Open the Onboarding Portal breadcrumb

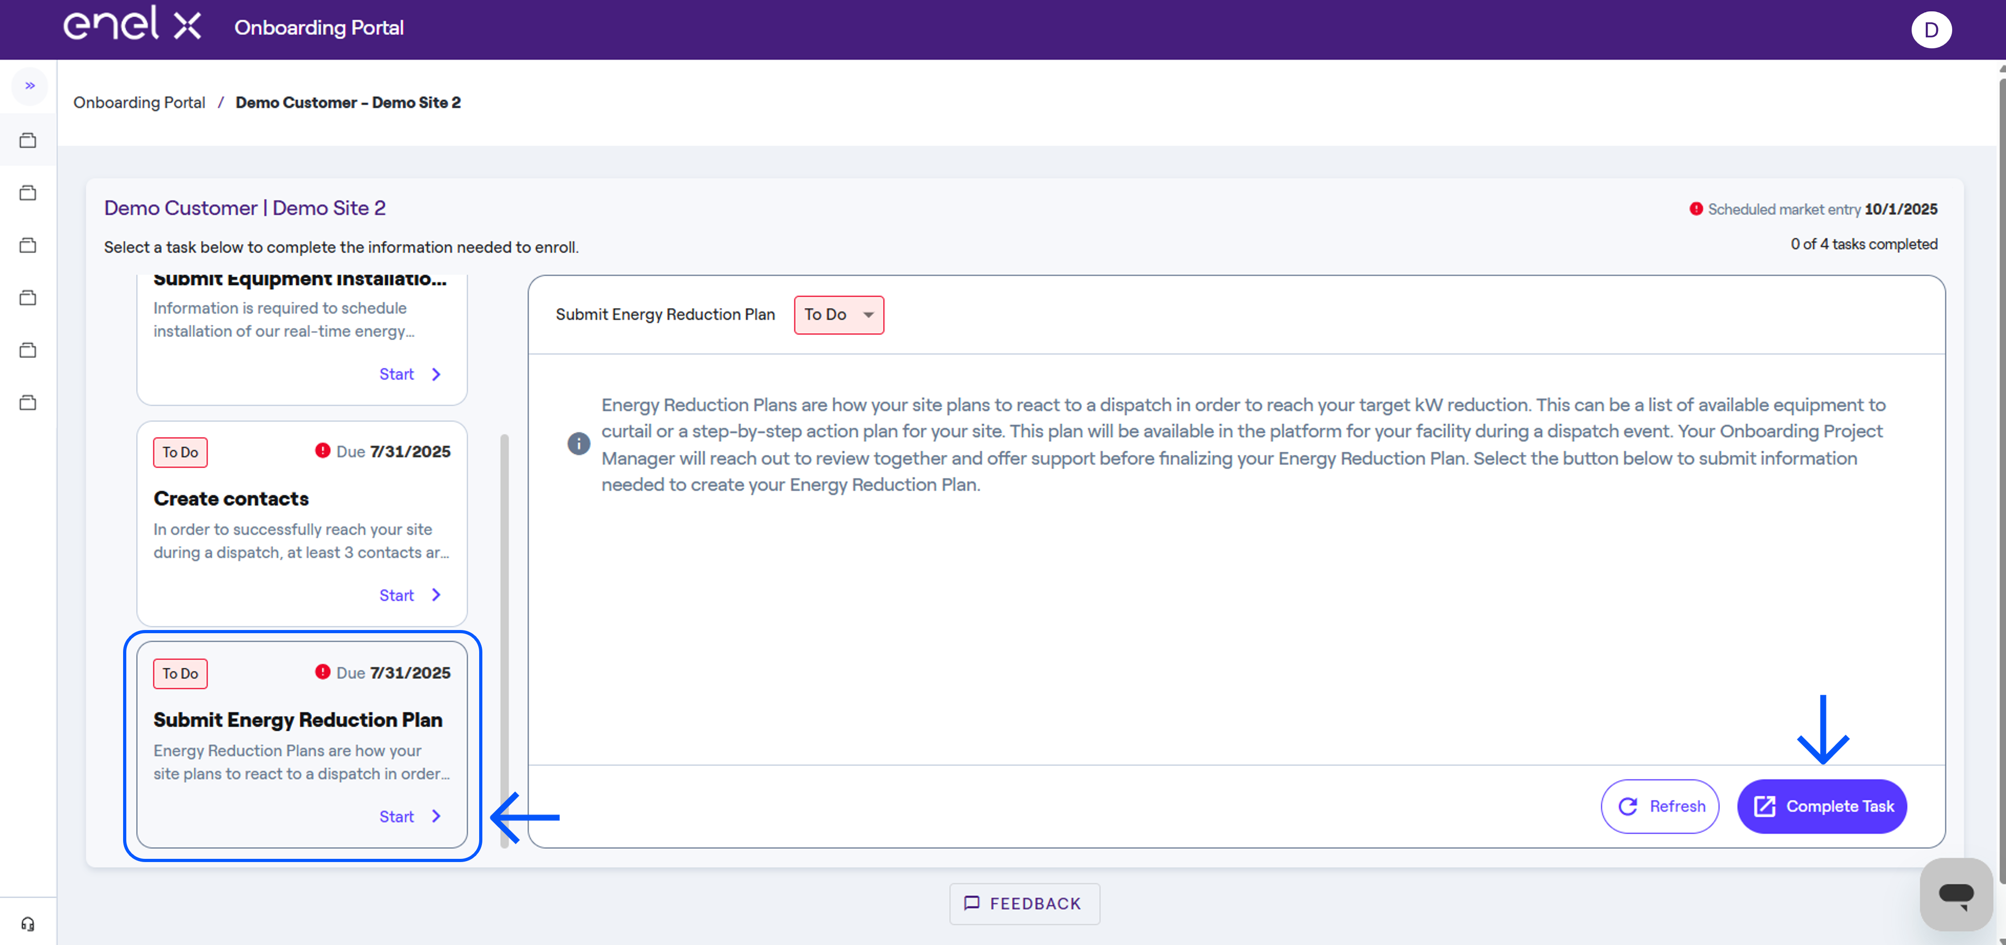pos(139,102)
